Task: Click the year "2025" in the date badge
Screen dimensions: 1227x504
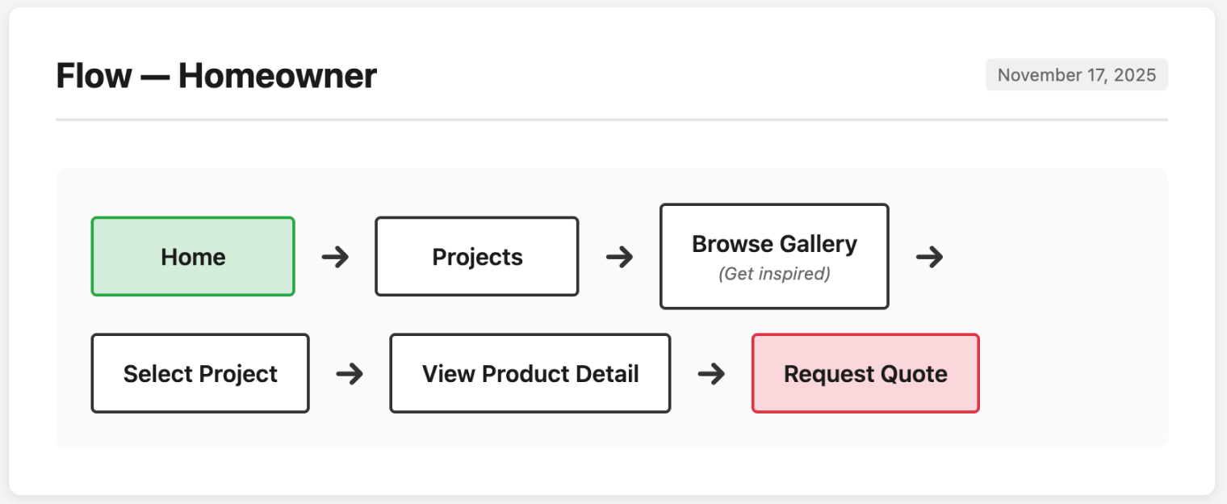Action: point(1135,75)
